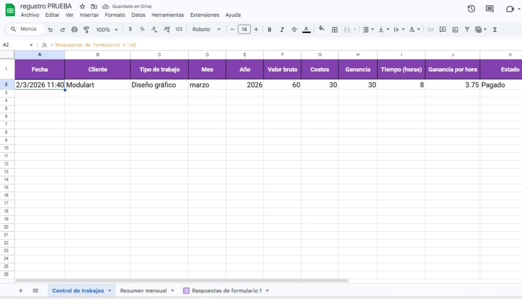Image resolution: width=522 pixels, height=299 pixels.
Task: Click the borders grid icon
Action: pos(335,30)
